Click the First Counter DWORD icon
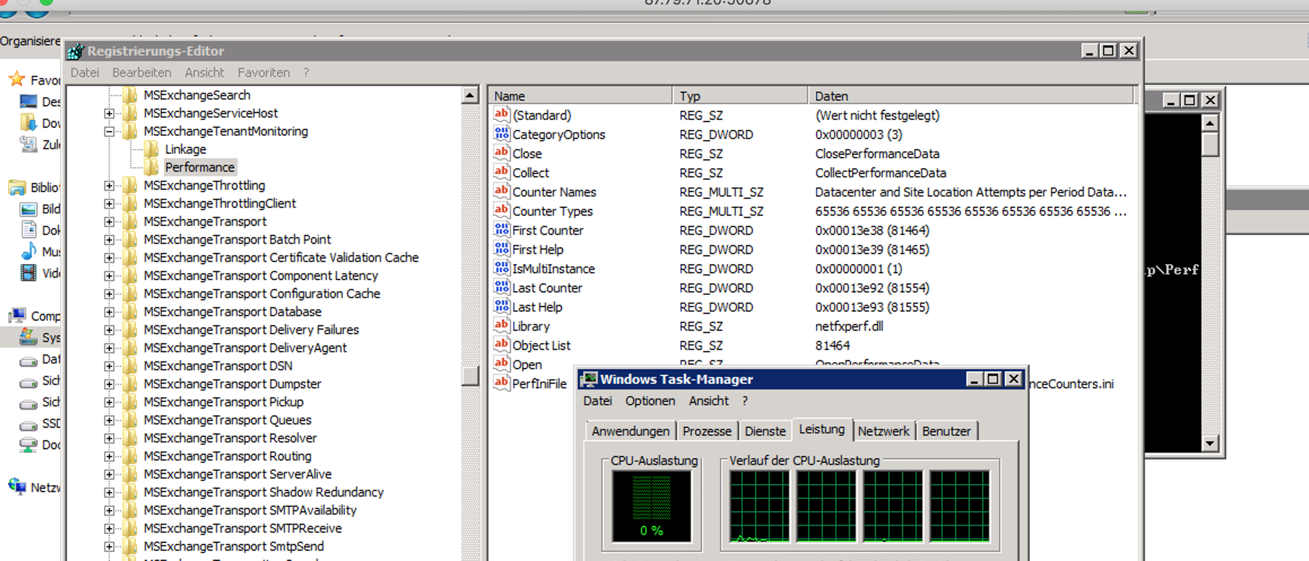 [501, 230]
